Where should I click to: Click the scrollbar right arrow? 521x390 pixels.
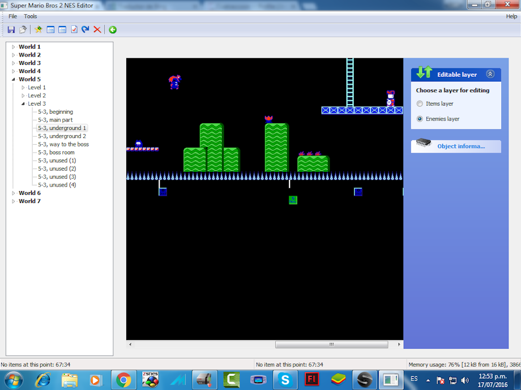399,344
